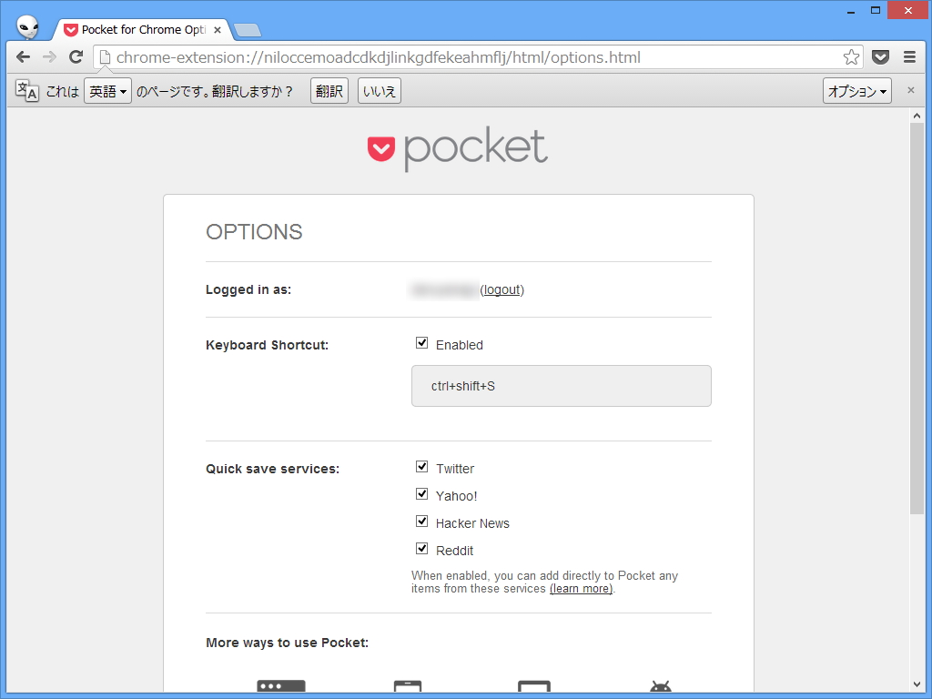Open the Chrome hamburger menu
Screen dimensions: 932x699
[909, 57]
